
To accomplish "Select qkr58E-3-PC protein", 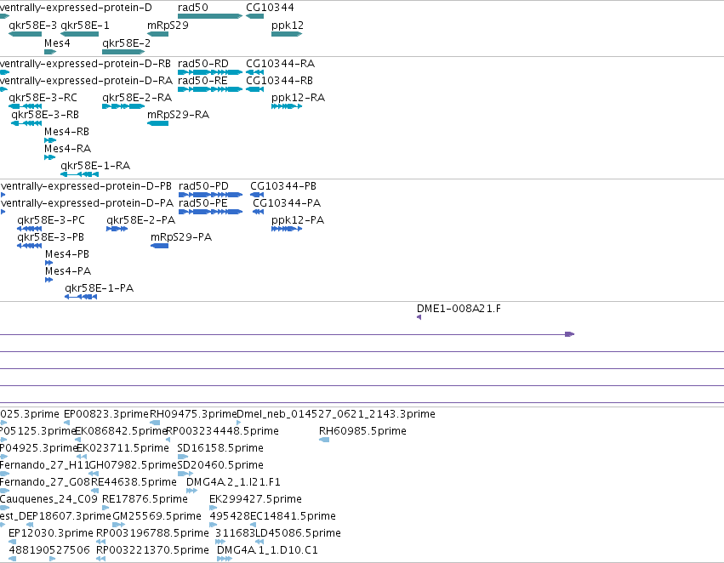I will pos(29,229).
